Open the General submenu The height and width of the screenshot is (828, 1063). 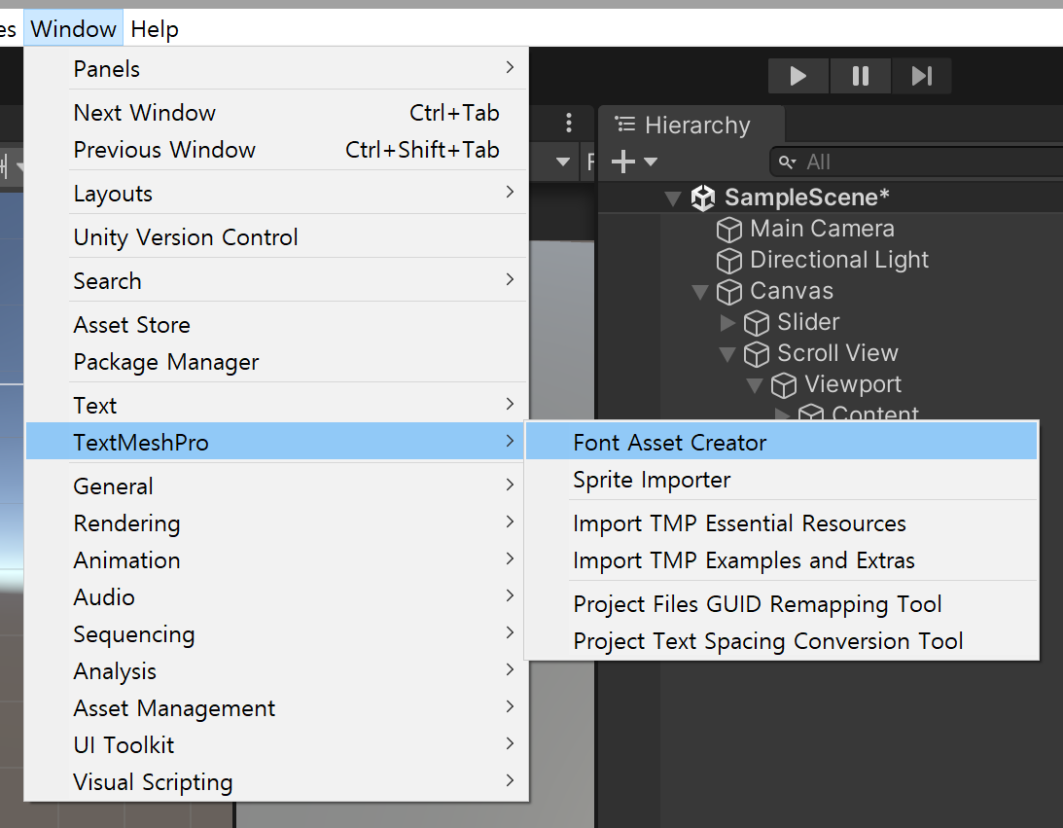(276, 486)
